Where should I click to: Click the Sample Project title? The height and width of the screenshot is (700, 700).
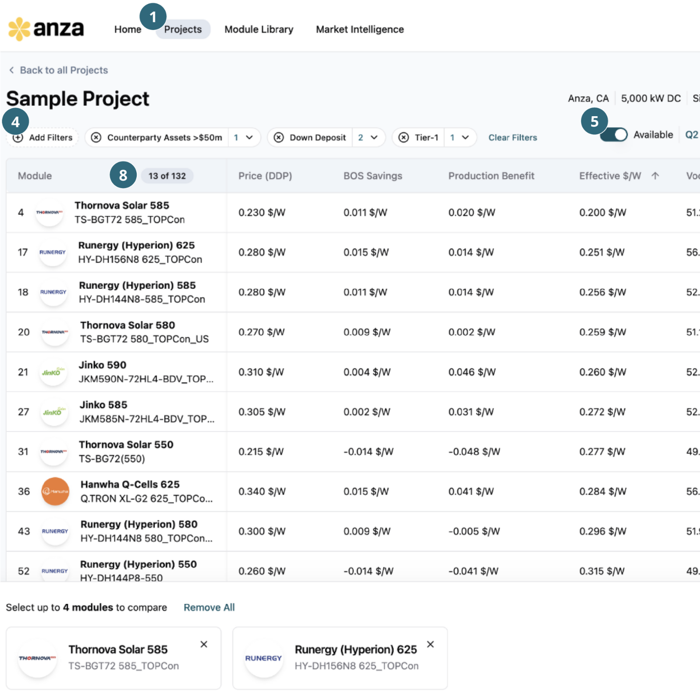point(77,99)
